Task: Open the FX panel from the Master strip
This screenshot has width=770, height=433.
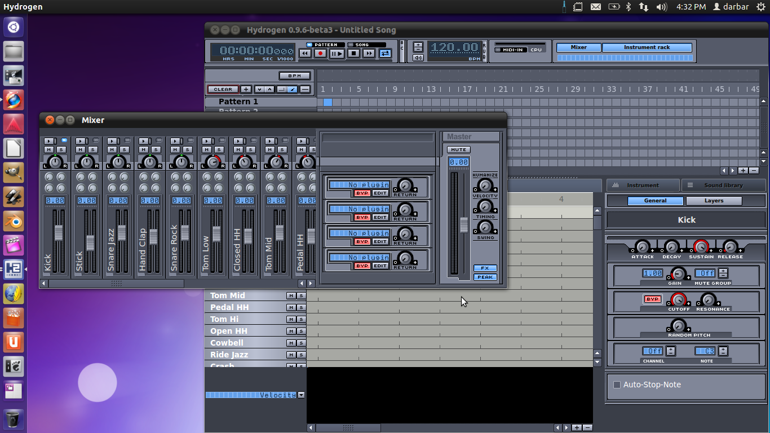Action: (x=485, y=268)
